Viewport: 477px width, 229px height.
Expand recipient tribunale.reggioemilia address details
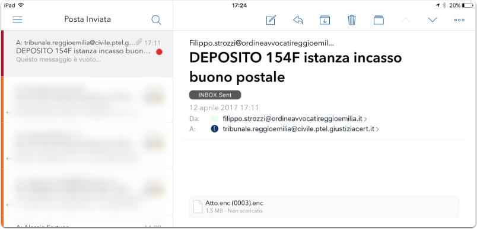click(301, 129)
